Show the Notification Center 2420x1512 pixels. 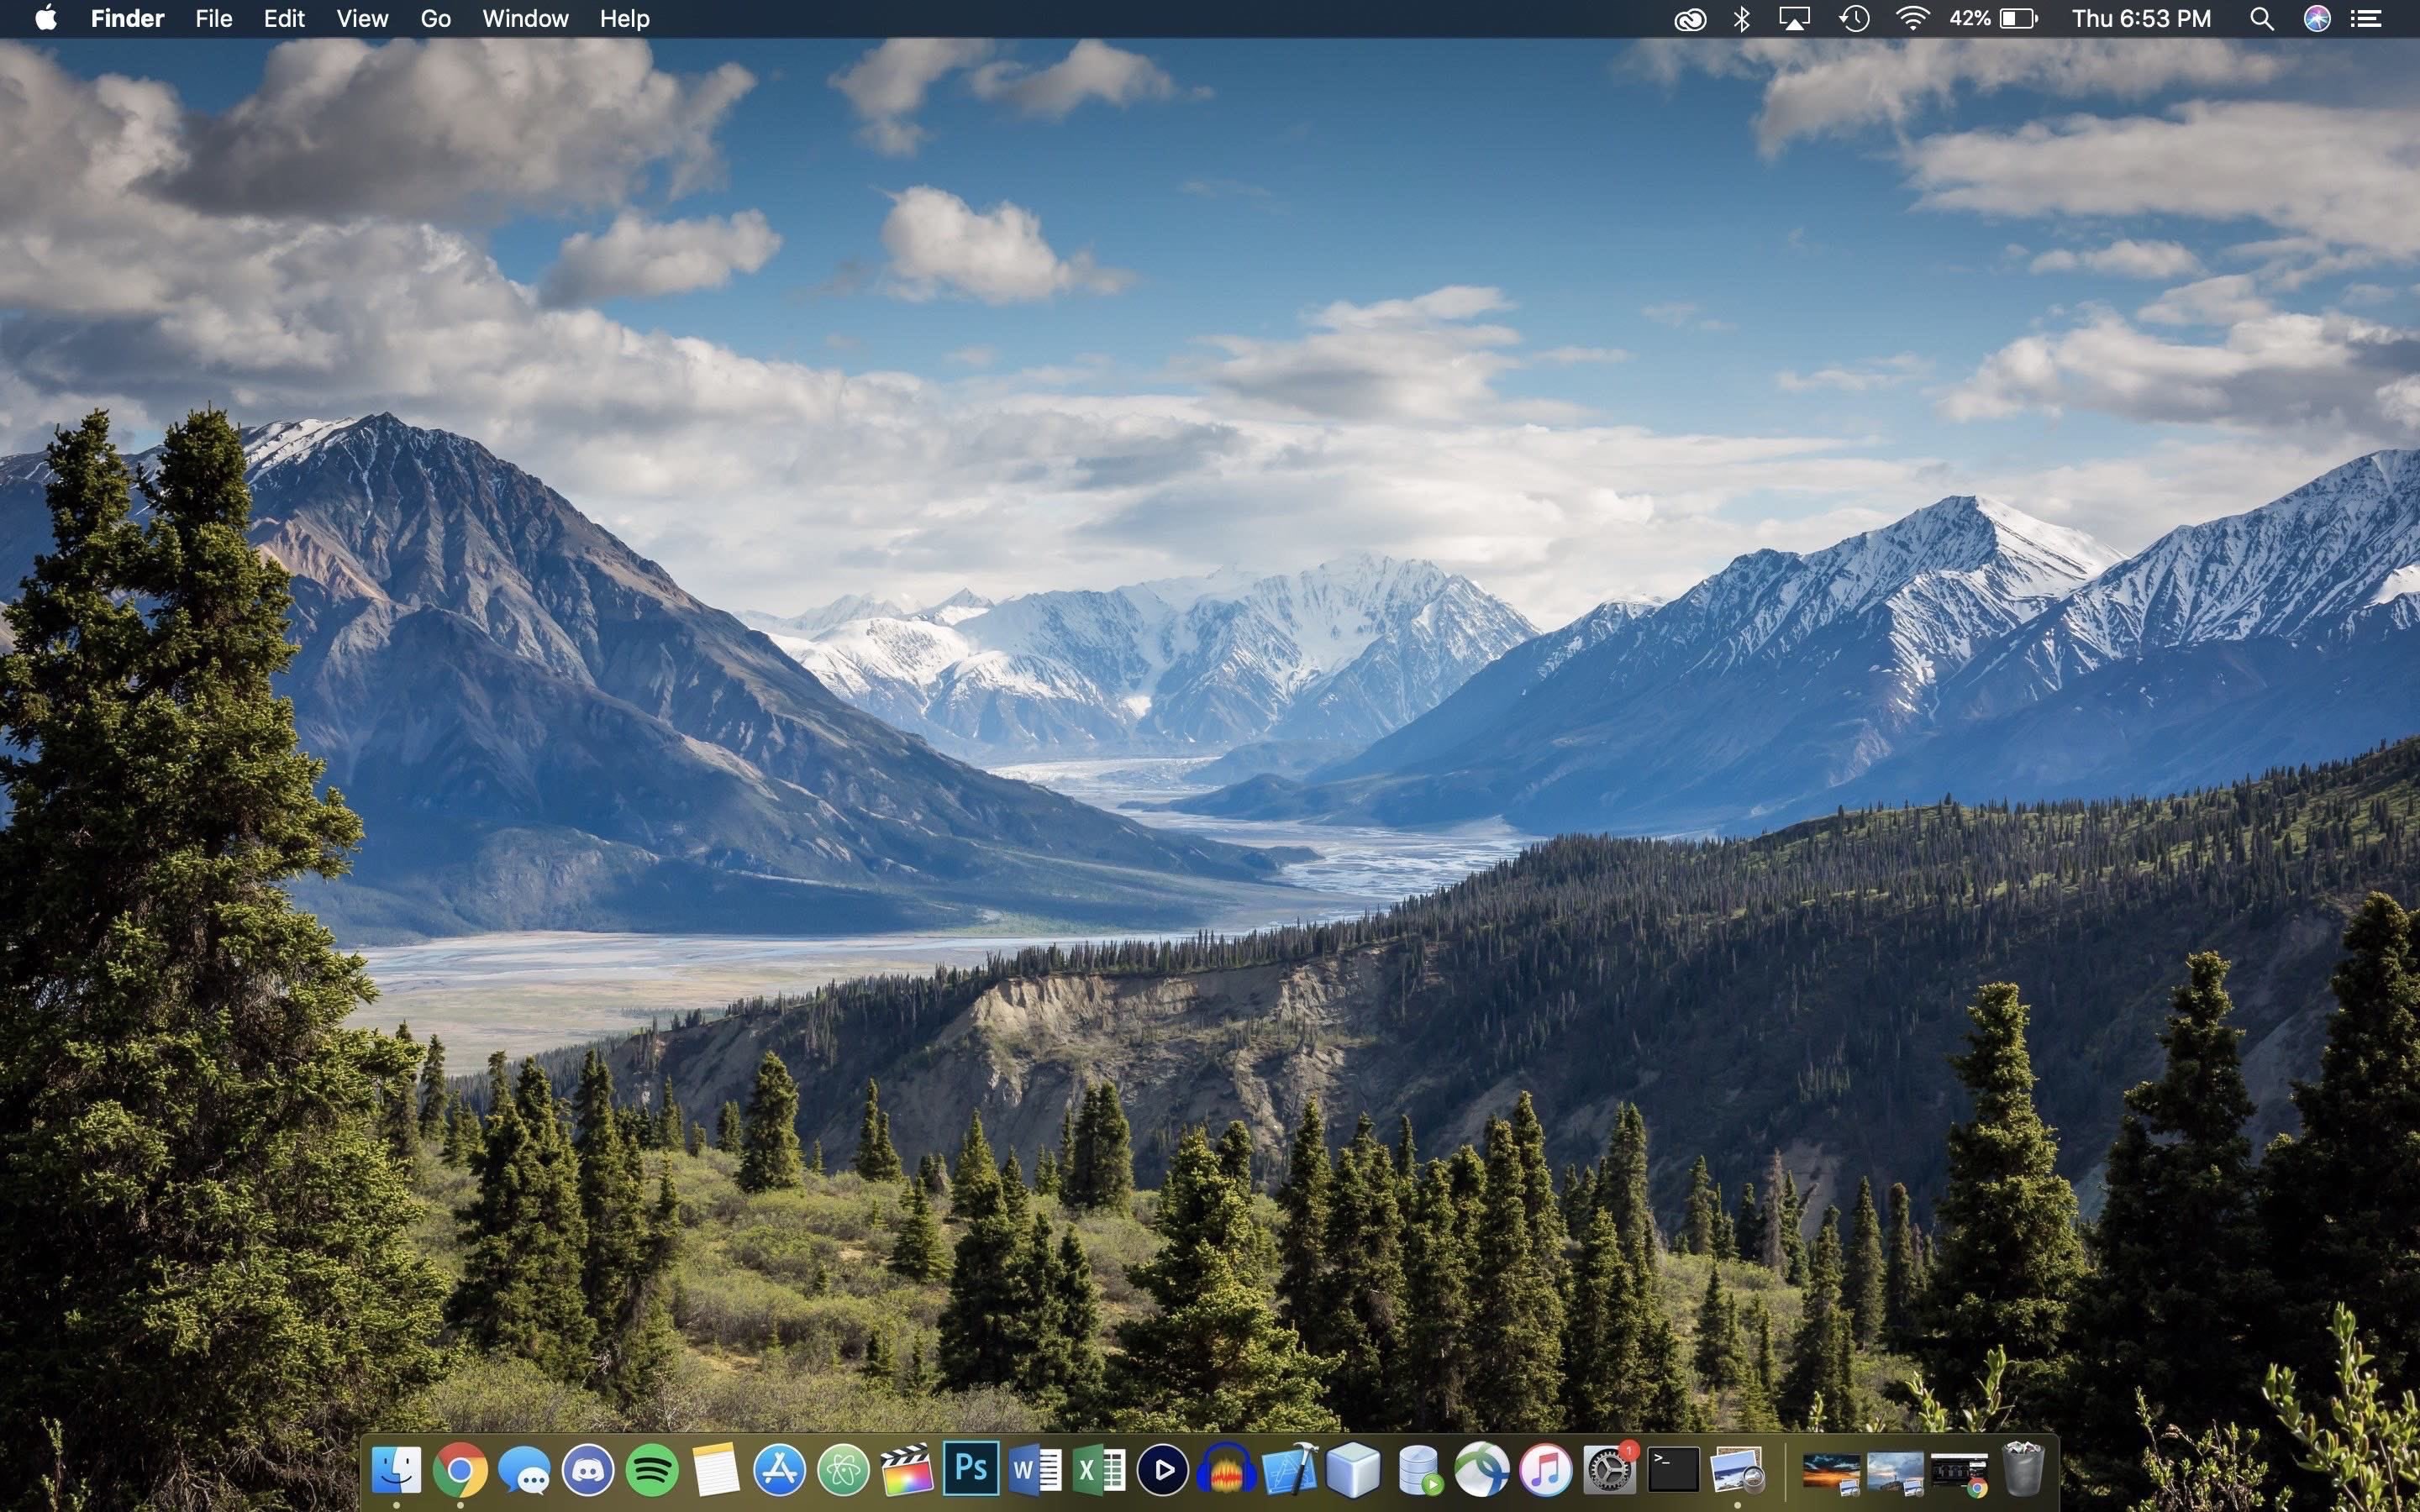tap(2366, 18)
